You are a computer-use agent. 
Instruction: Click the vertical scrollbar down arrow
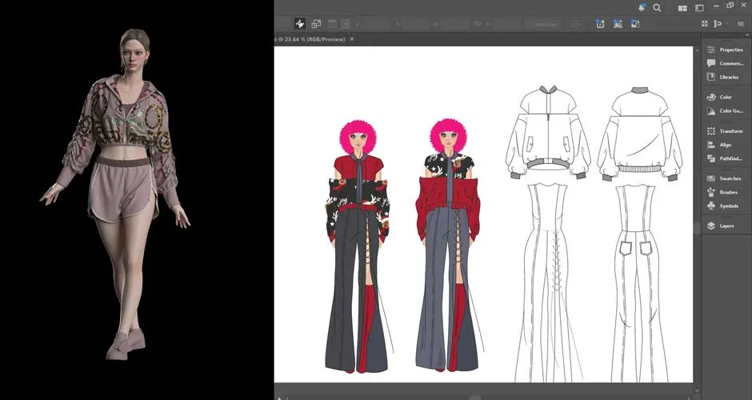[698, 390]
